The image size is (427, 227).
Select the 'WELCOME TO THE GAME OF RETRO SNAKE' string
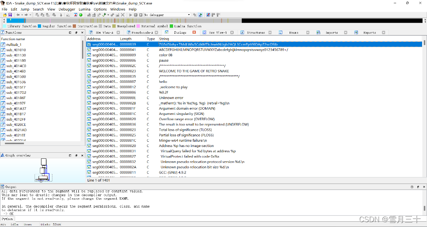[x=254, y=71]
